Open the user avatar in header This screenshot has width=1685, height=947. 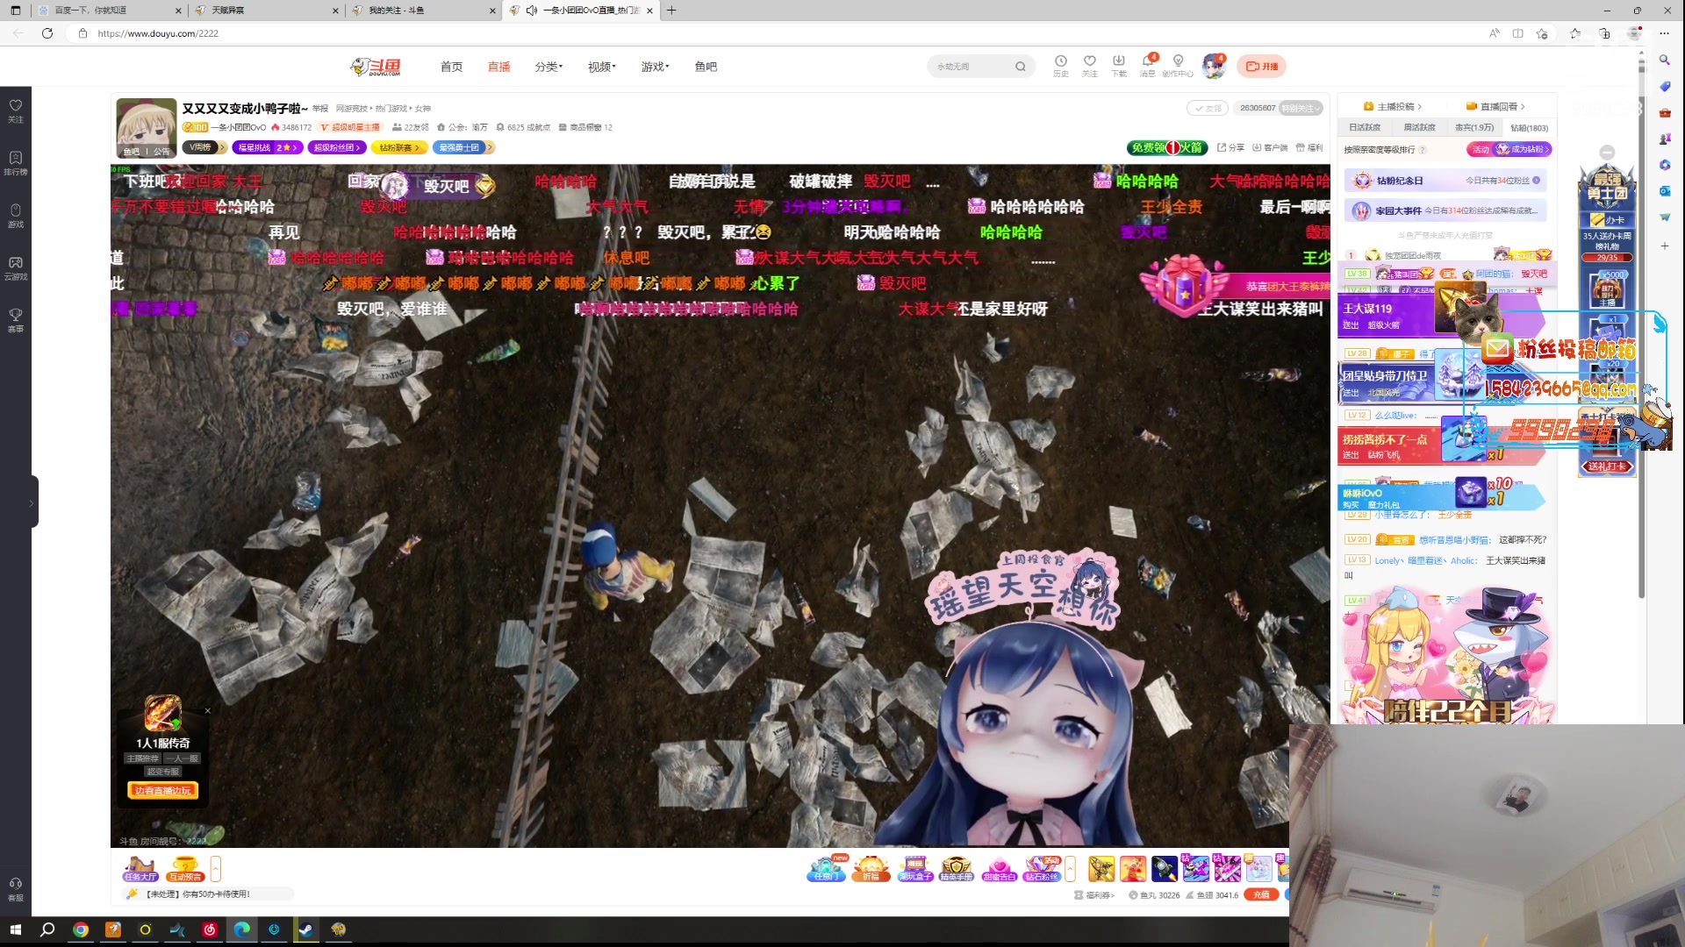click(1214, 66)
